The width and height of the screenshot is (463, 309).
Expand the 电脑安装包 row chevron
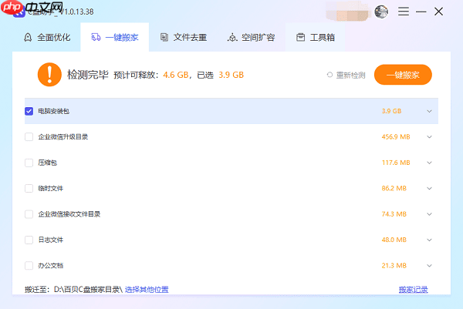tap(429, 111)
